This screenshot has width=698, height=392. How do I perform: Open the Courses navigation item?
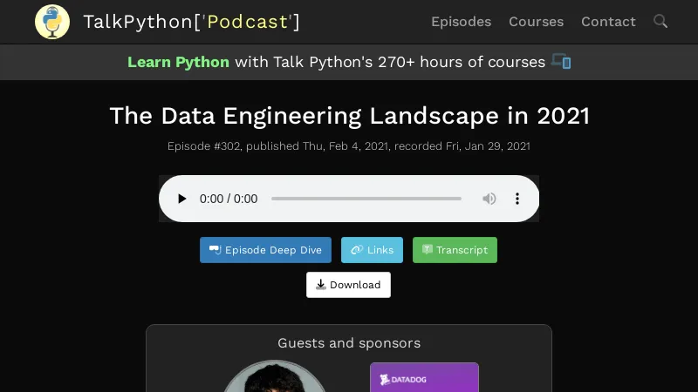click(x=536, y=22)
